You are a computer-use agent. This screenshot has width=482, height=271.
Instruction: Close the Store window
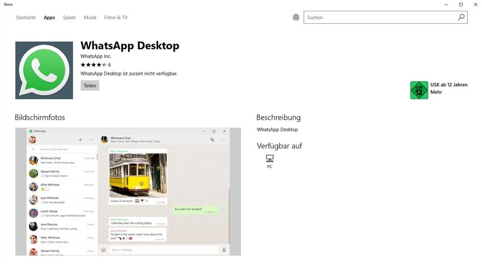point(475,5)
